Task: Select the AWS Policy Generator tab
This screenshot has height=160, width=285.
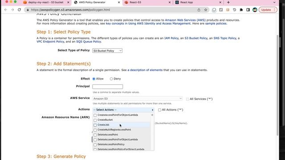Action: pos(97,2)
